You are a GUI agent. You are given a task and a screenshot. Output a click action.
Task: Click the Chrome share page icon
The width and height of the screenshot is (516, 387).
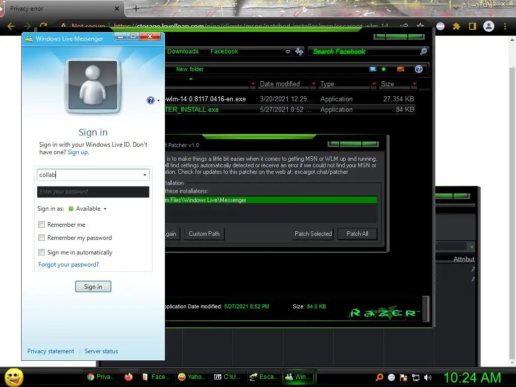[405, 26]
